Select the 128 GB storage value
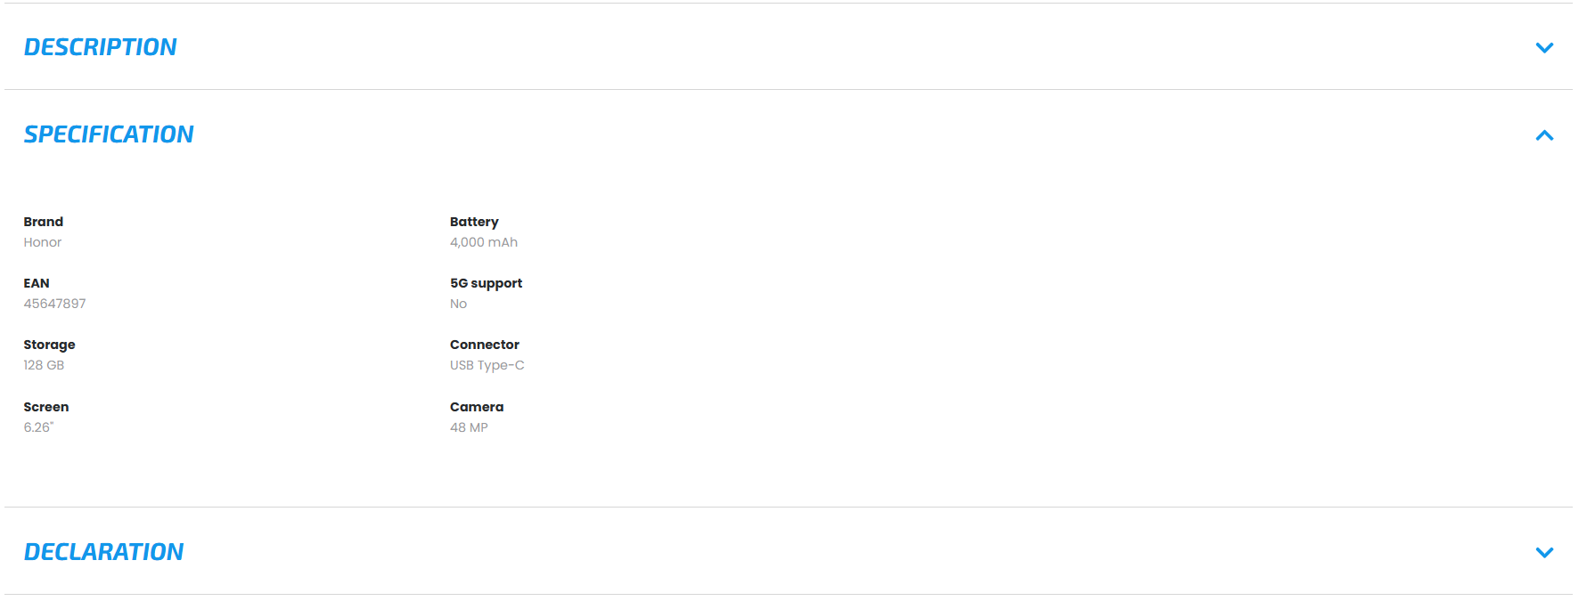This screenshot has height=601, width=1587. [x=44, y=365]
